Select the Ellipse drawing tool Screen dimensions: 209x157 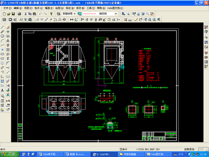(x=3, y=54)
